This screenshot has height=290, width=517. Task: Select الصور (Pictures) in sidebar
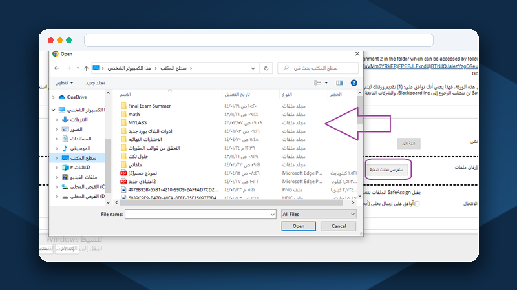tap(76, 130)
